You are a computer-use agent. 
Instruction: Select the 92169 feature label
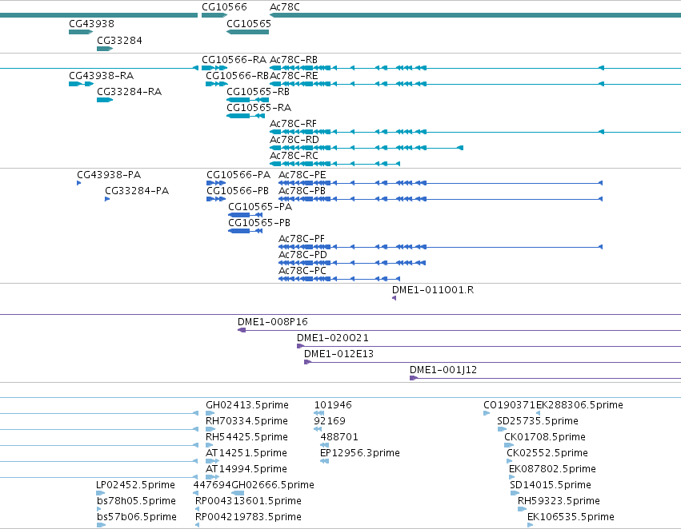point(330,421)
